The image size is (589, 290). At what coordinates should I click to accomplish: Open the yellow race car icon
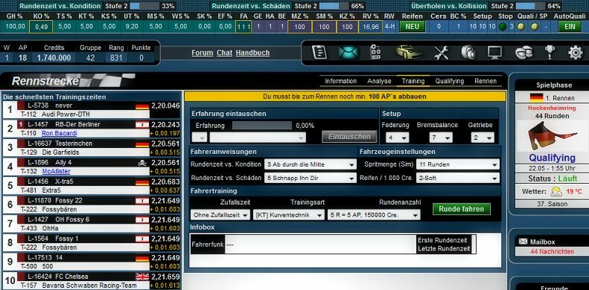408,53
